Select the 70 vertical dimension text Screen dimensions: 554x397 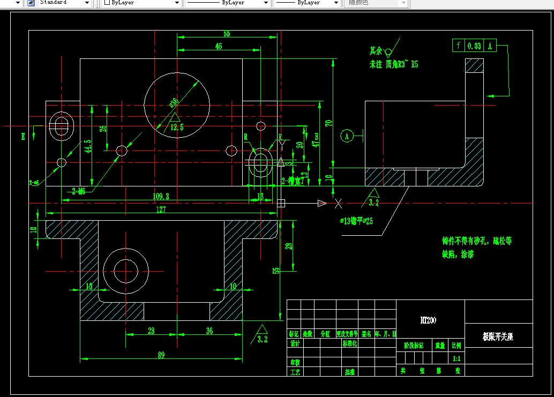(328, 123)
